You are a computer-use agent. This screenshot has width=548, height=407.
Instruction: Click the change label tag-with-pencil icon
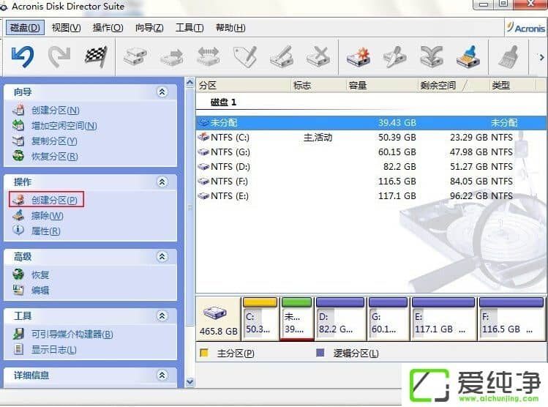click(x=245, y=56)
